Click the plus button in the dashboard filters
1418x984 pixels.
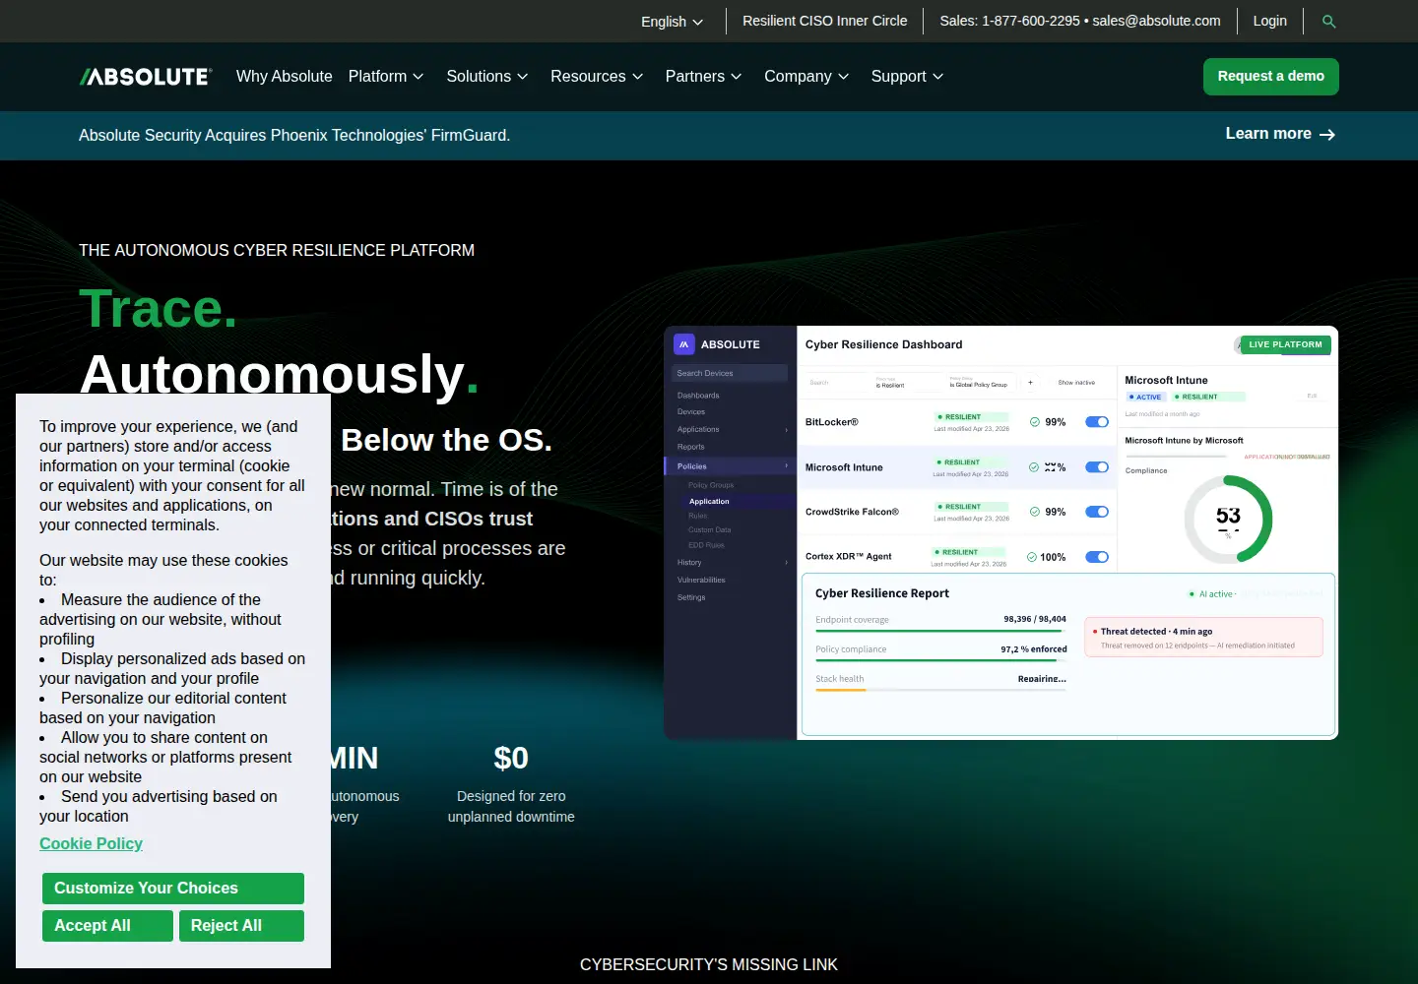pyautogui.click(x=1030, y=383)
